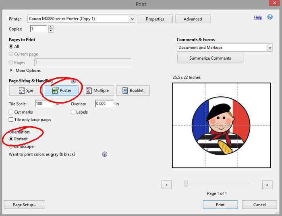This screenshot has height=216, width=282.
Task: Choose Portrait orientation
Action: pos(11,139)
